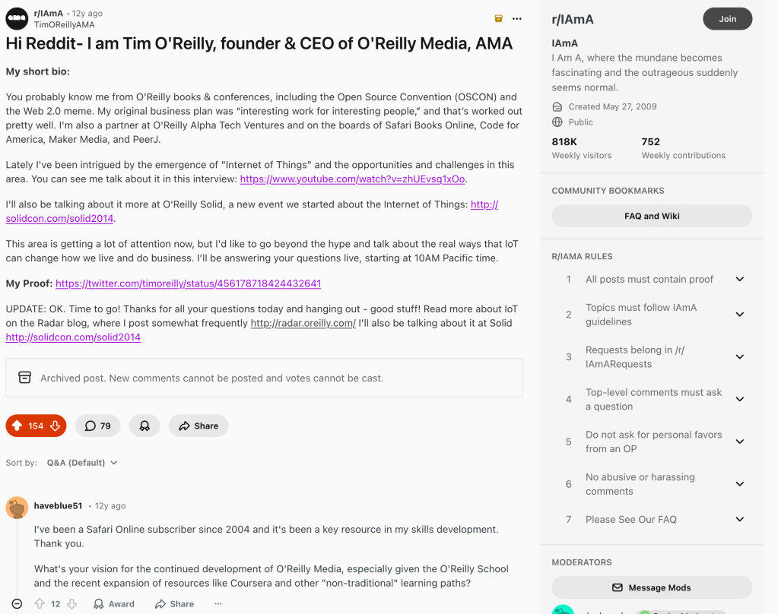Image resolution: width=778 pixels, height=614 pixels.
Task: Expand rule 4 about top-level comments
Action: click(x=739, y=400)
